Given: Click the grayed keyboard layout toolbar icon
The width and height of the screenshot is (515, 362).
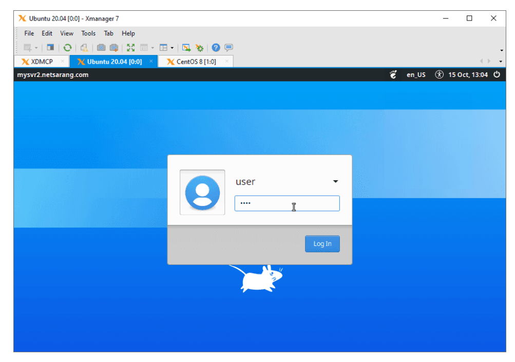Looking at the screenshot, I should (x=144, y=48).
